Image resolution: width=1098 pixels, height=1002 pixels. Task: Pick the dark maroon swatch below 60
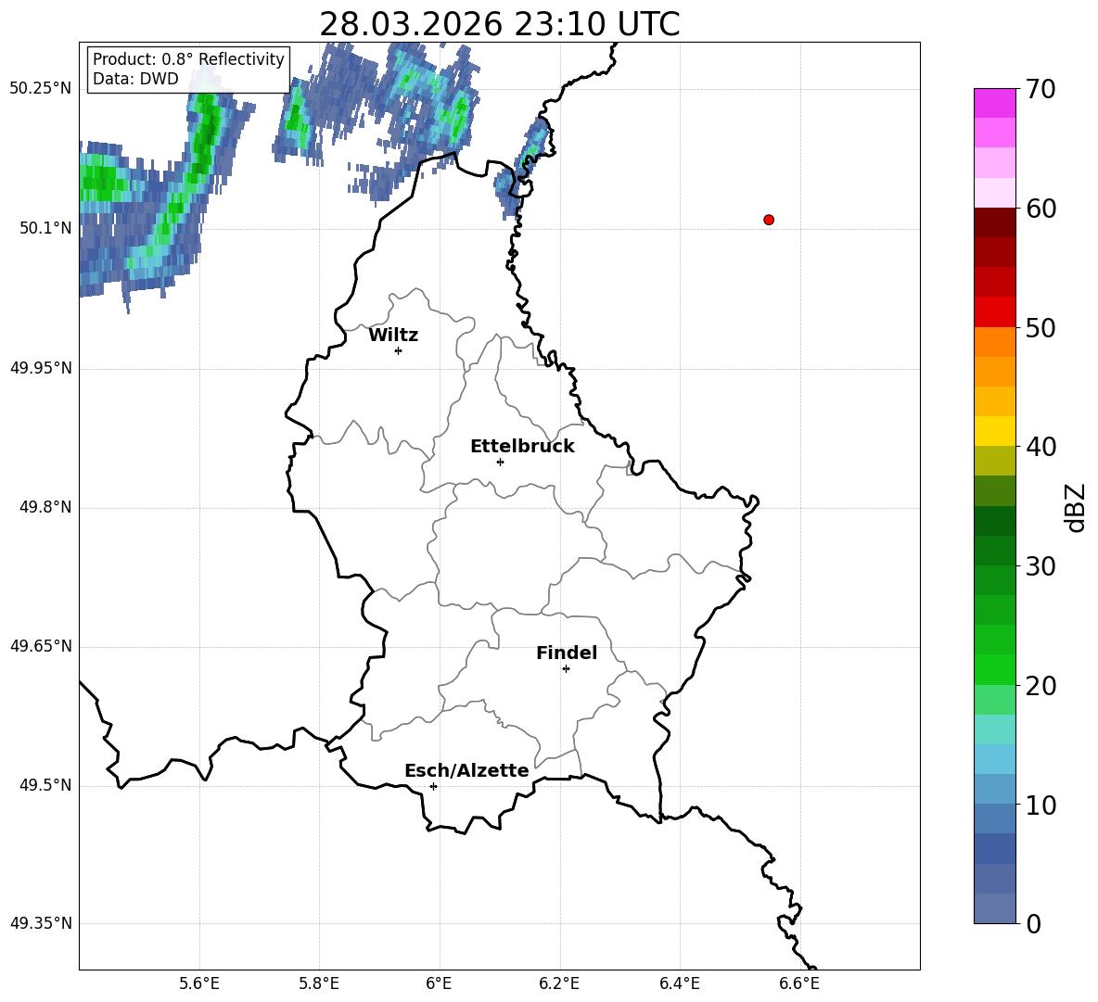[x=995, y=222]
